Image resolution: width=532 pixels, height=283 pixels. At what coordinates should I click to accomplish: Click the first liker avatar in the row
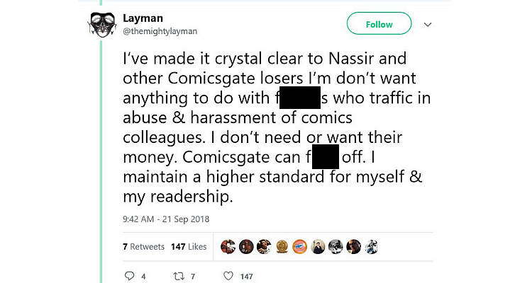[228, 246]
